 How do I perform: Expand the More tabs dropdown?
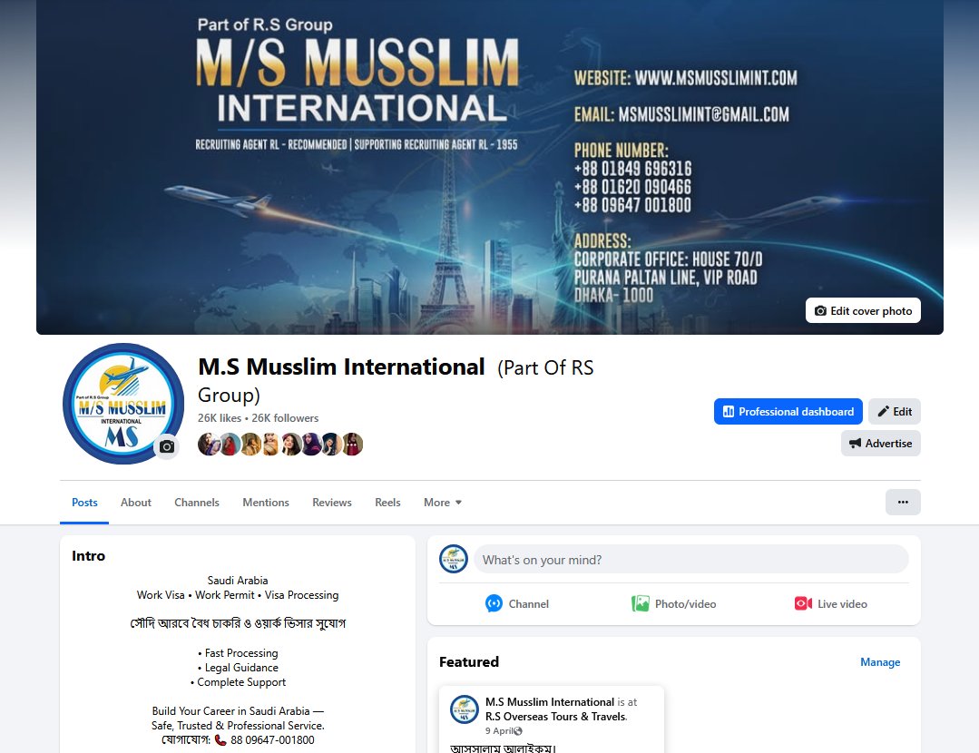pos(443,503)
